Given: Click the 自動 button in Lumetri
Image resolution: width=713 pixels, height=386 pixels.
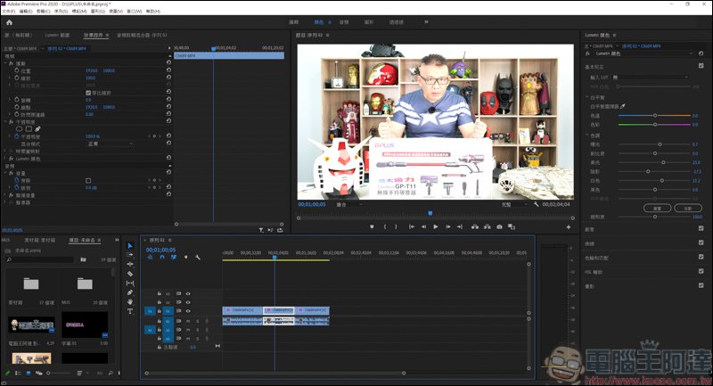Looking at the screenshot, I should 686,207.
